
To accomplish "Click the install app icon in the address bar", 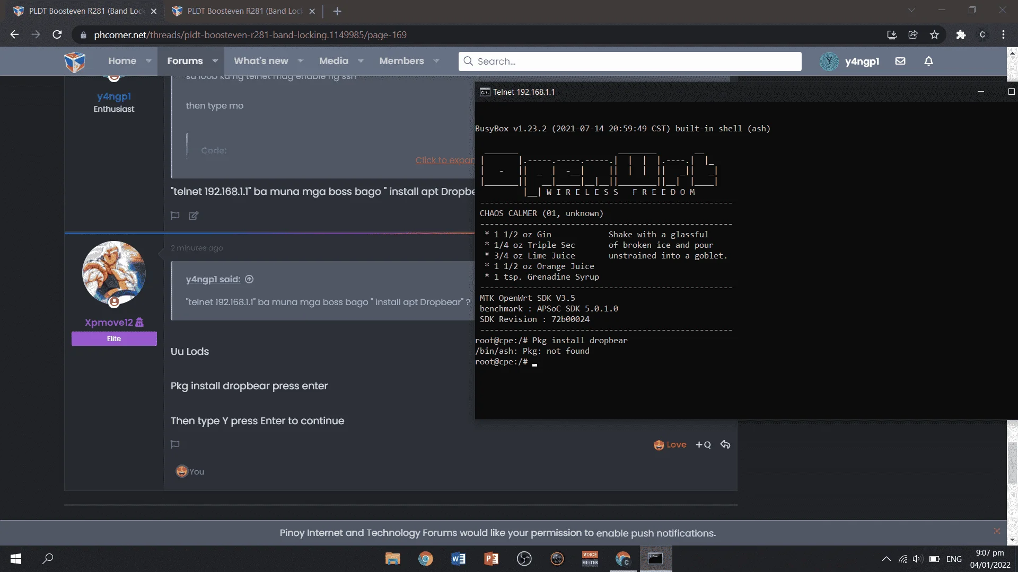I will point(892,35).
